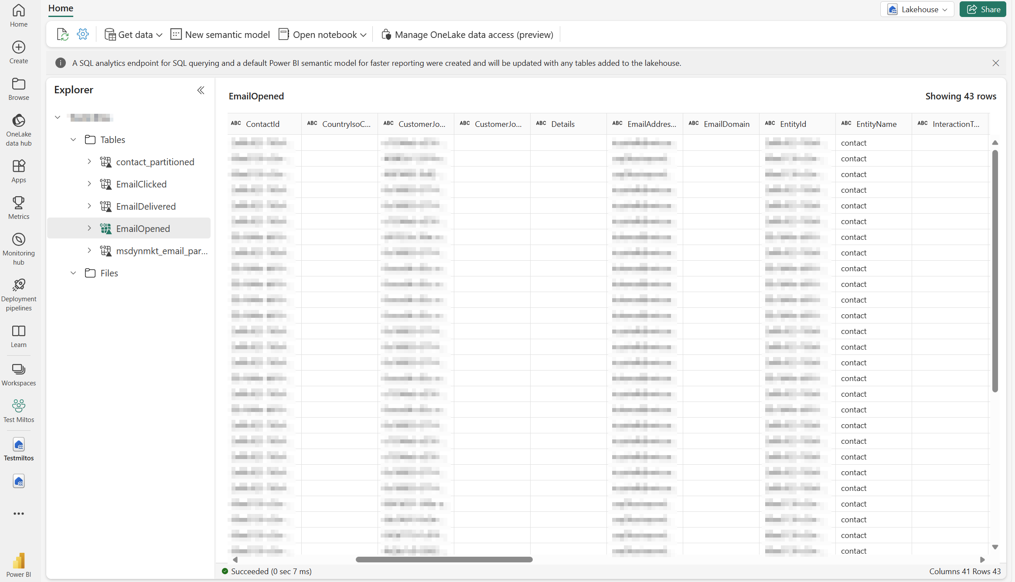This screenshot has height=582, width=1015.
Task: Click the CountryIsoC... column header
Action: coord(340,124)
